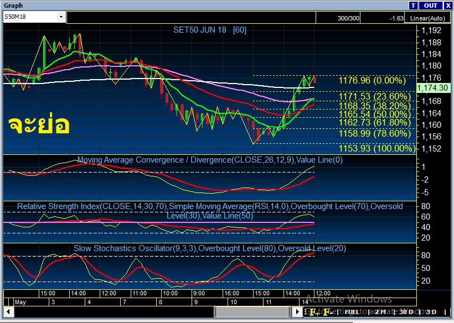Close the Graph window with X
Image resolution: width=454 pixels, height=323 pixels.
tap(448, 6)
